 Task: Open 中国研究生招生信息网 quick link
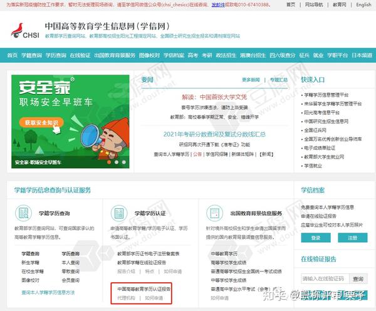pyautogui.click(x=326, y=122)
